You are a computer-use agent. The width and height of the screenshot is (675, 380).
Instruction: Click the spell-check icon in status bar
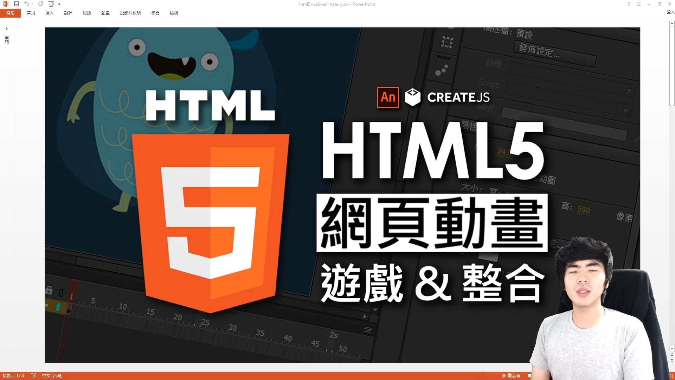click(x=33, y=375)
